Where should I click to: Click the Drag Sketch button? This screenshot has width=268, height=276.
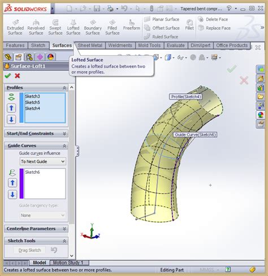[29, 250]
